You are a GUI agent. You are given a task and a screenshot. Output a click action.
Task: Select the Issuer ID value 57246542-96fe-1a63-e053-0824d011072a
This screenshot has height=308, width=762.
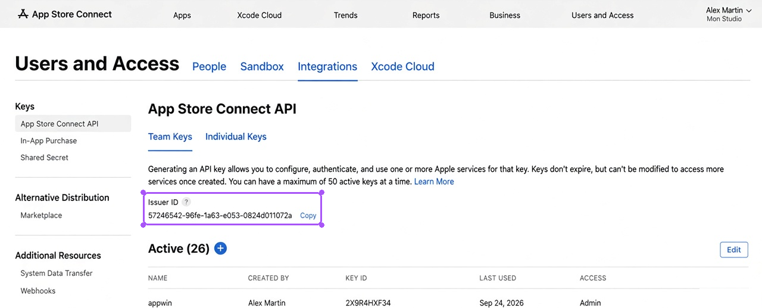pos(220,215)
